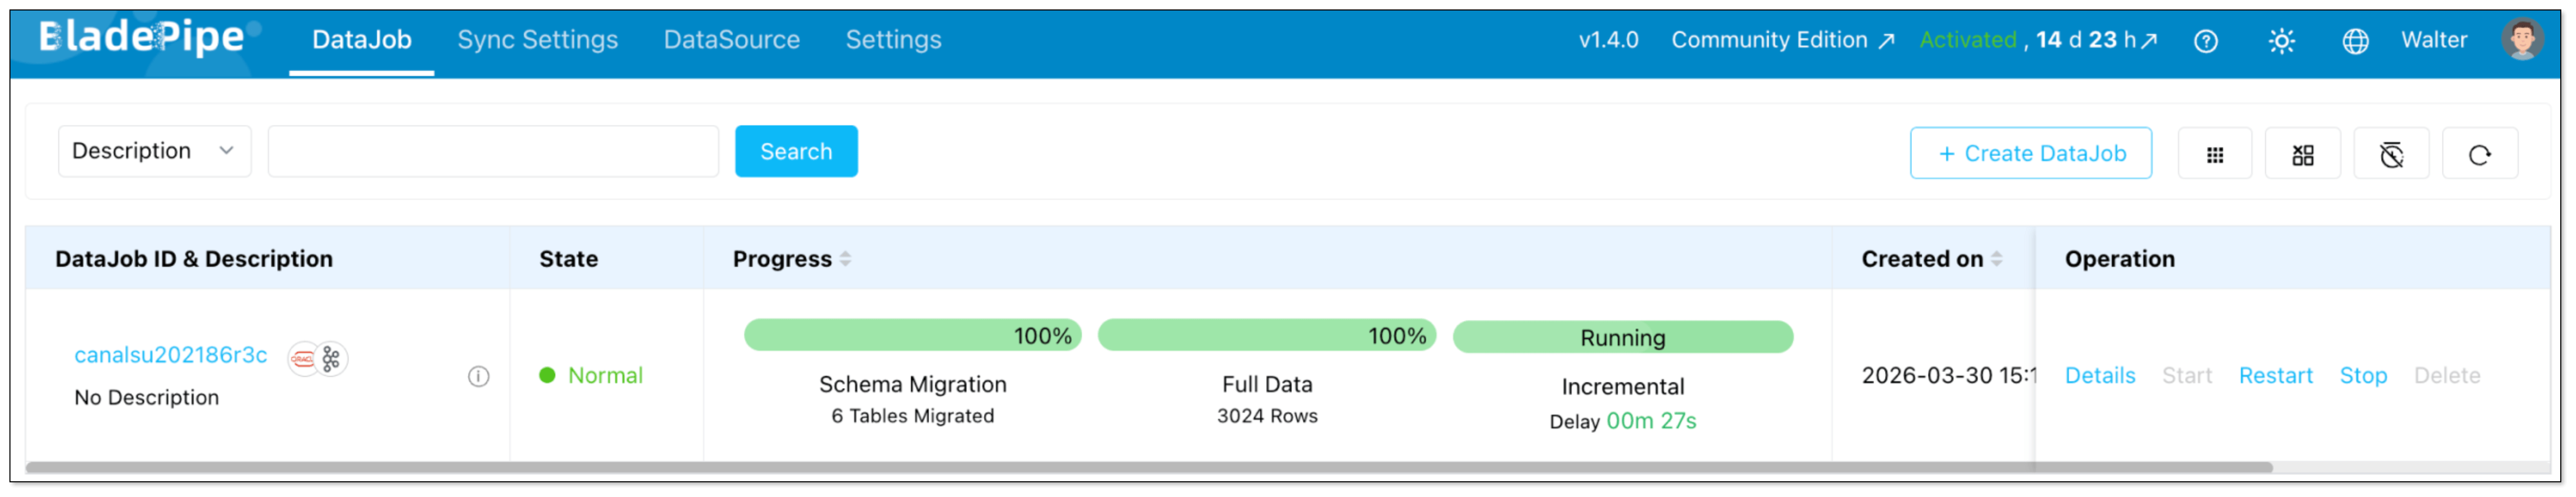Image resolution: width=2576 pixels, height=497 pixels.
Task: Click the info icon in the DataJob row
Action: point(479,376)
